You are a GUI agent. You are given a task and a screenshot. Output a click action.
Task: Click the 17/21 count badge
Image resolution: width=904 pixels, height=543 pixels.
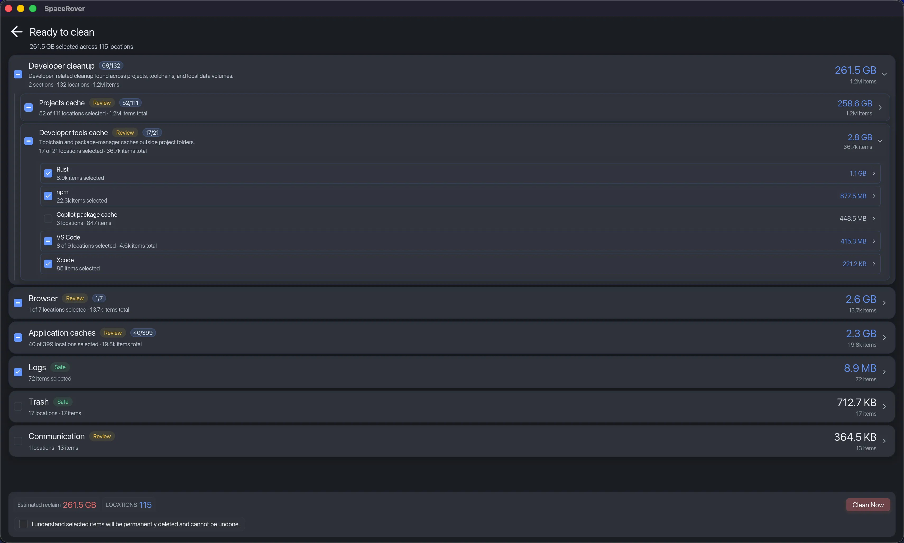coord(152,133)
